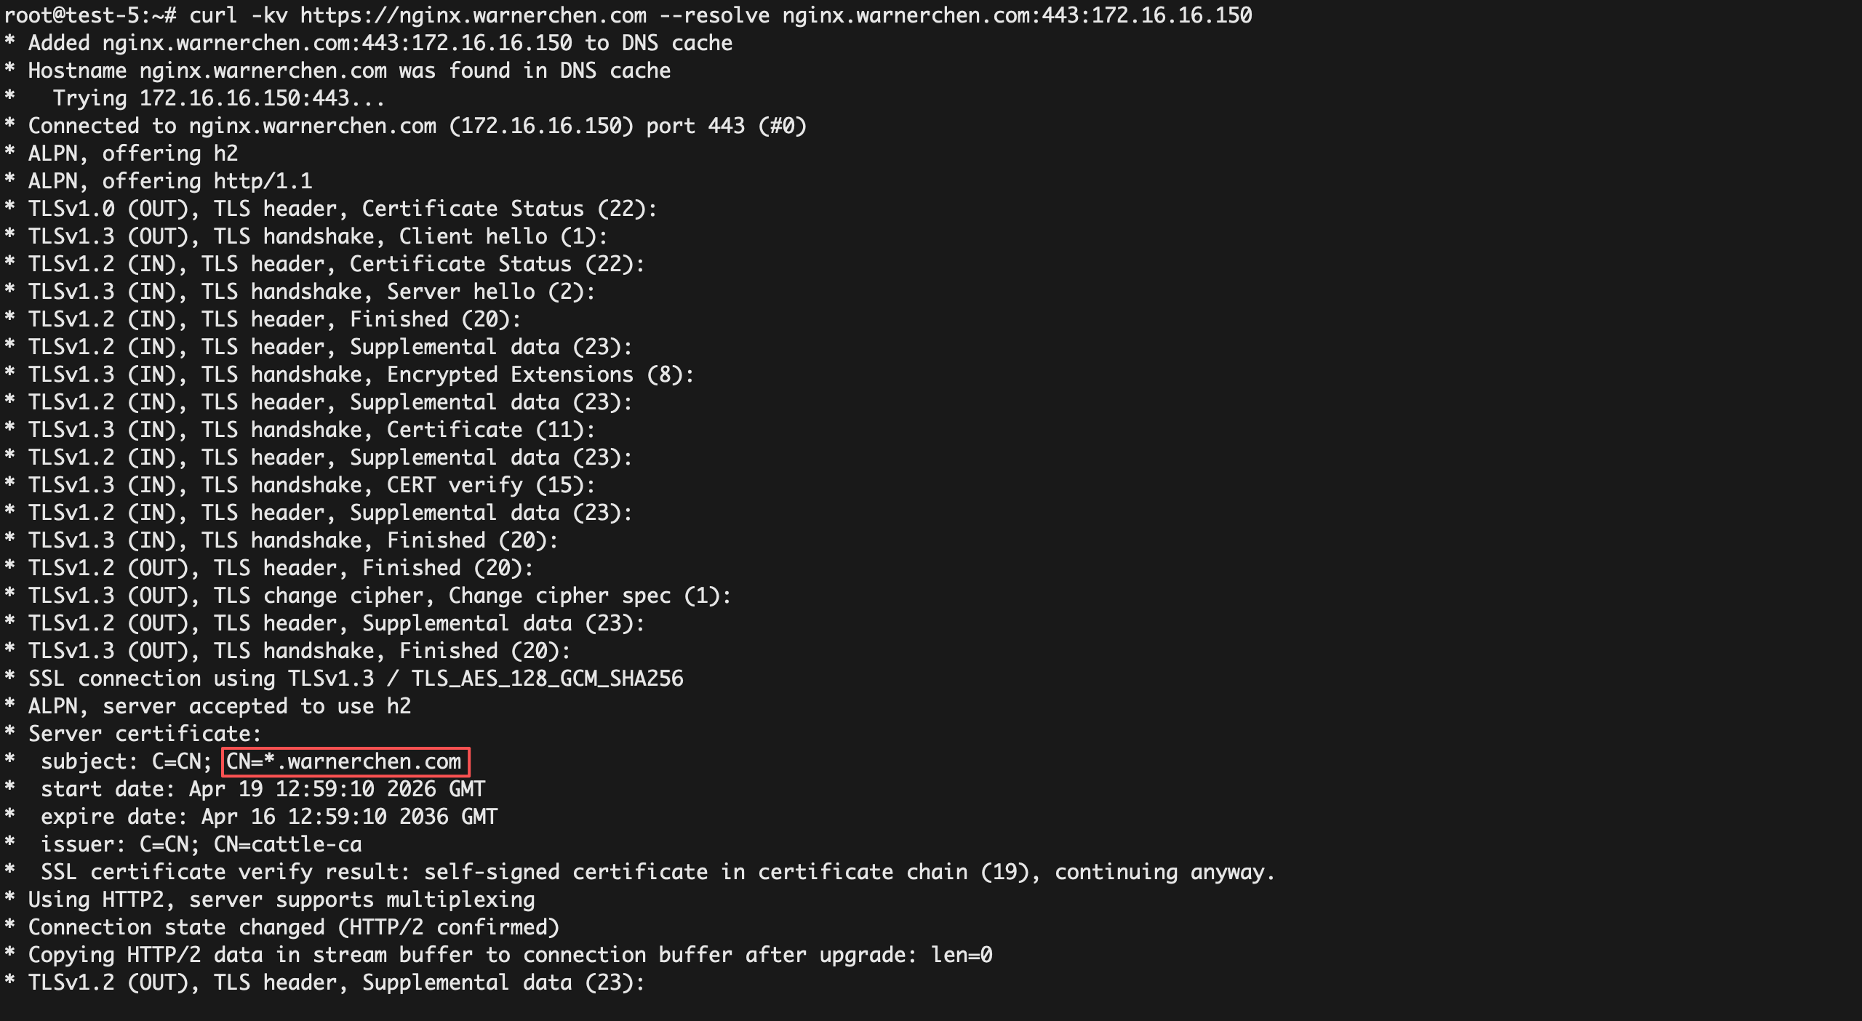Click the "Server certificate:" line
Viewport: 1862px width, 1021px height.
[144, 734]
